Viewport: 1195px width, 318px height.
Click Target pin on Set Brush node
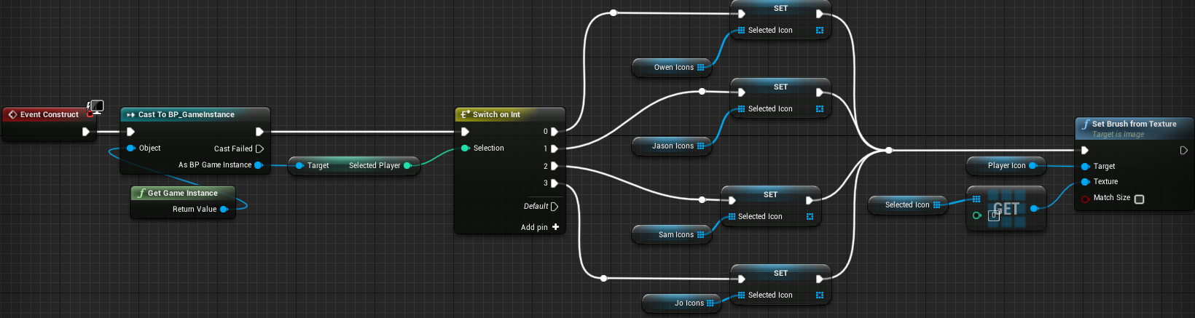[x=1085, y=166]
